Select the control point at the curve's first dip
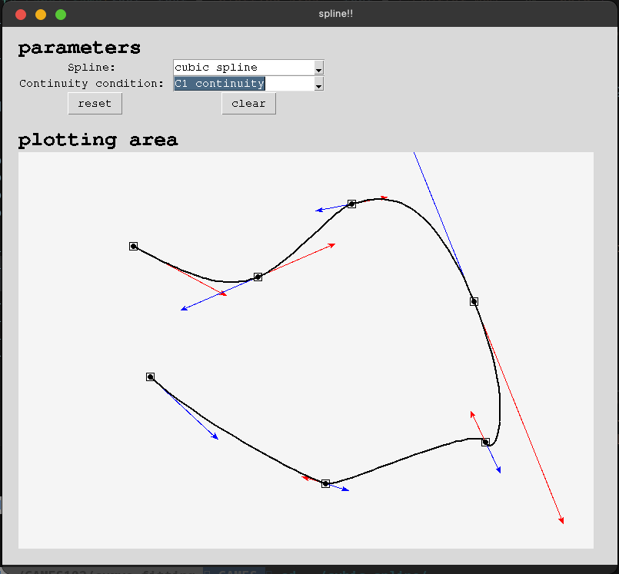619x574 pixels. pos(258,277)
